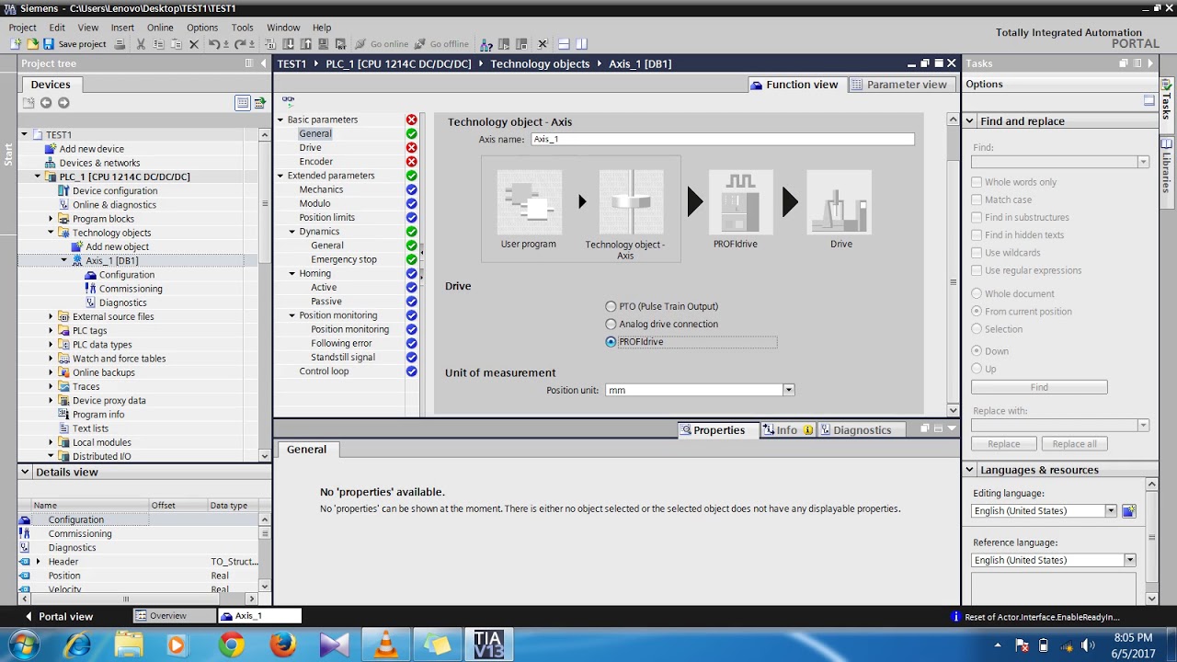The height and width of the screenshot is (662, 1177).
Task: Check Find in hidden texts checkbox
Action: pos(977,234)
